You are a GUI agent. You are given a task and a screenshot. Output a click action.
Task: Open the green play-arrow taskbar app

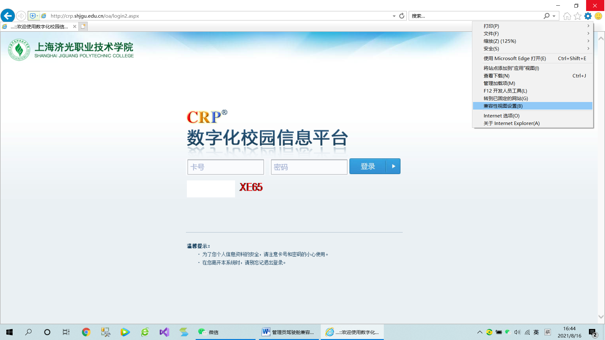[125, 332]
